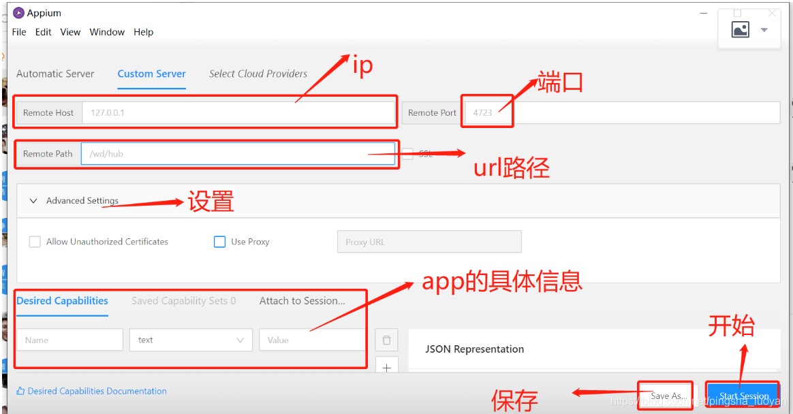Toggle Allow Unauthorized Certificates checkbox
This screenshot has height=414, width=793.
(x=35, y=242)
